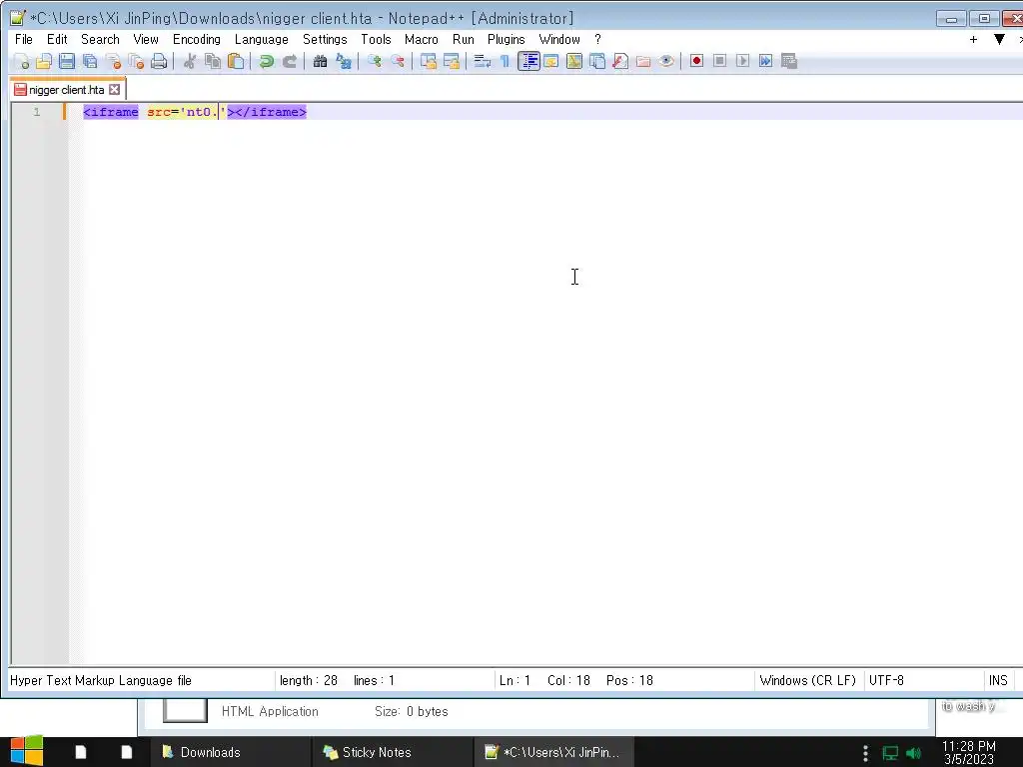Click 'Hyper Text Markup Language file' status text
1023x767 pixels.
tap(101, 680)
